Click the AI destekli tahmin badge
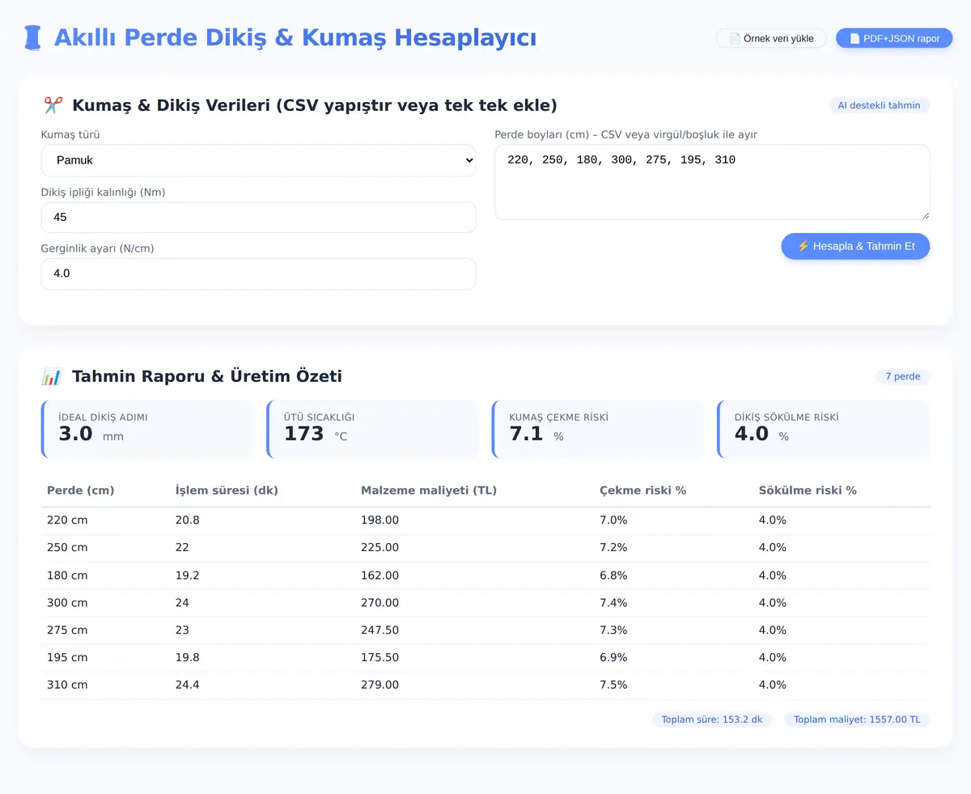The image size is (971, 794). 879,105
